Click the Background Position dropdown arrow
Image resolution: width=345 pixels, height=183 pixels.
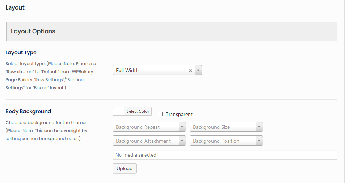pyautogui.click(x=259, y=141)
